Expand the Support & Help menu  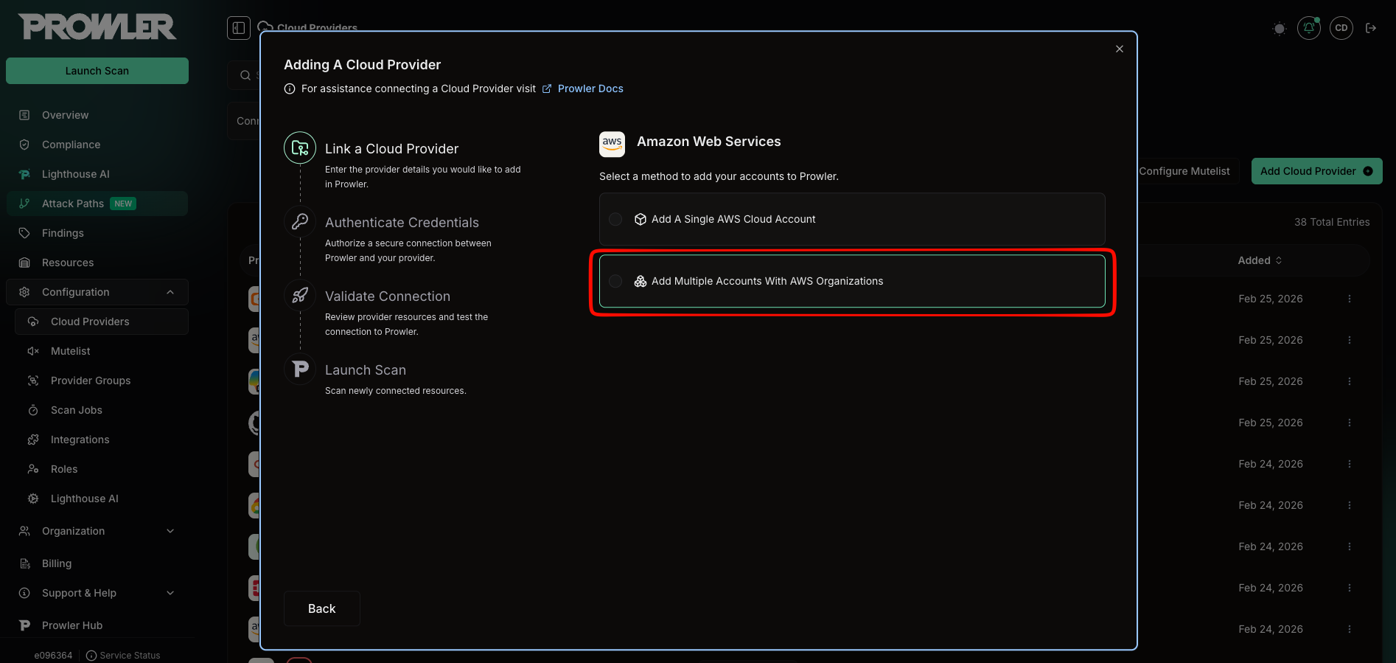[170, 593]
